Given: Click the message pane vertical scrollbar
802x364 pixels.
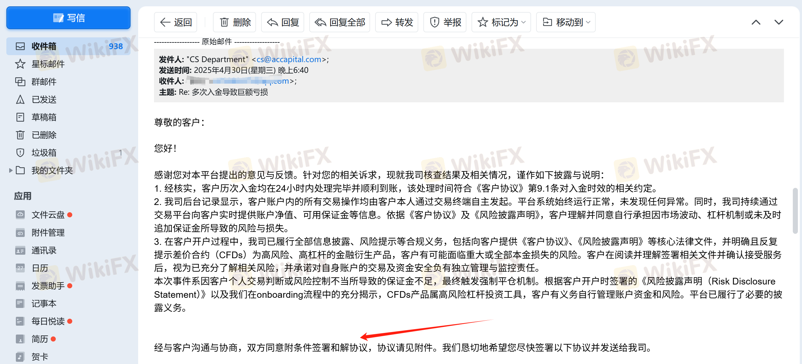Looking at the screenshot, I should point(795,211).
